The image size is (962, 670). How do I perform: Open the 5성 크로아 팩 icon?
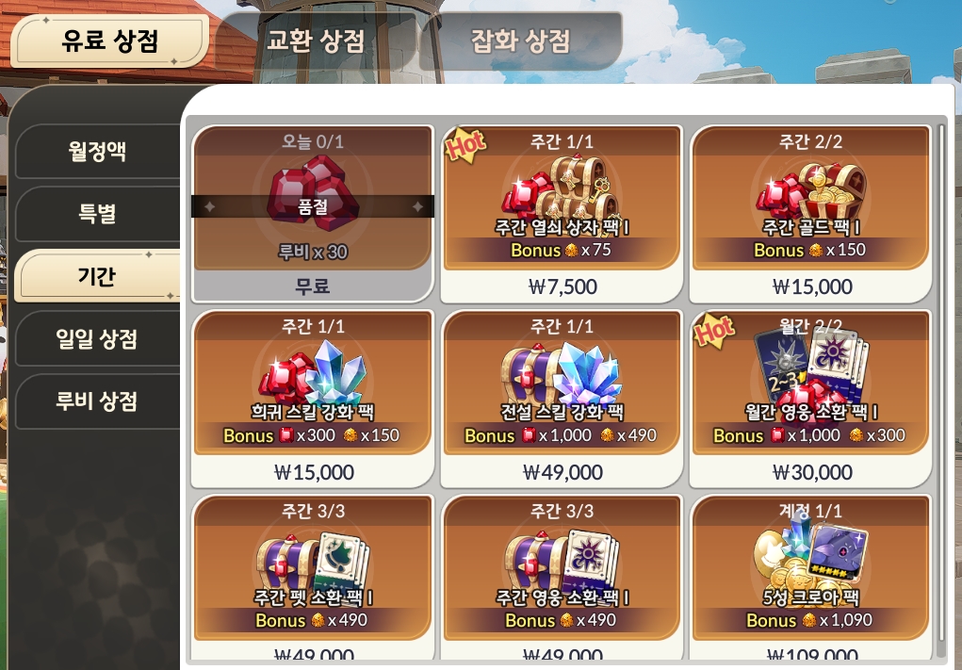pos(810,551)
